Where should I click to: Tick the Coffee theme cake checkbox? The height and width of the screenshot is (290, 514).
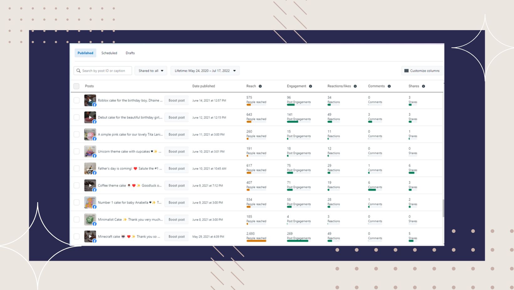(x=76, y=185)
